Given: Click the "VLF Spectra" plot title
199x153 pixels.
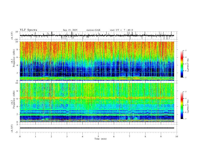Looking at the screenshot, I should (x=28, y=30).
